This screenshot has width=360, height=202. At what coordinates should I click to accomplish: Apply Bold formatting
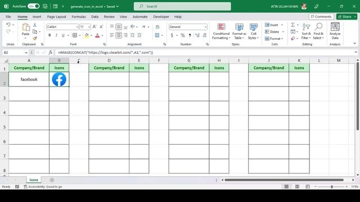(49, 35)
